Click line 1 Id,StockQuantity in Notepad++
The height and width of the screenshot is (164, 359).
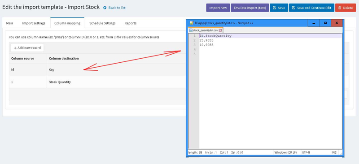click(x=215, y=36)
